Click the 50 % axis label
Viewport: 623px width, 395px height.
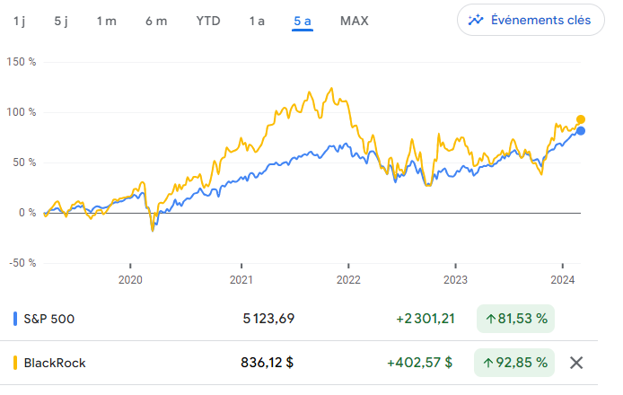(x=24, y=162)
